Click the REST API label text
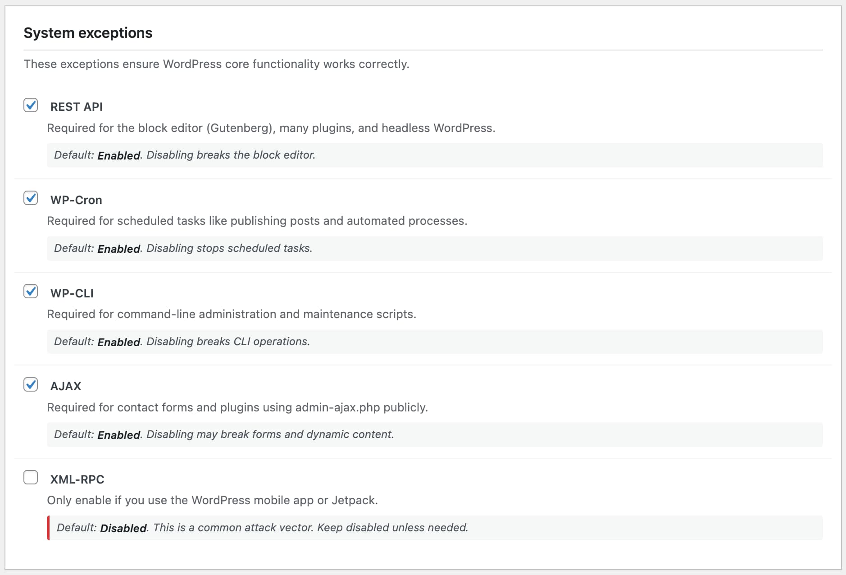The image size is (846, 575). [x=76, y=107]
